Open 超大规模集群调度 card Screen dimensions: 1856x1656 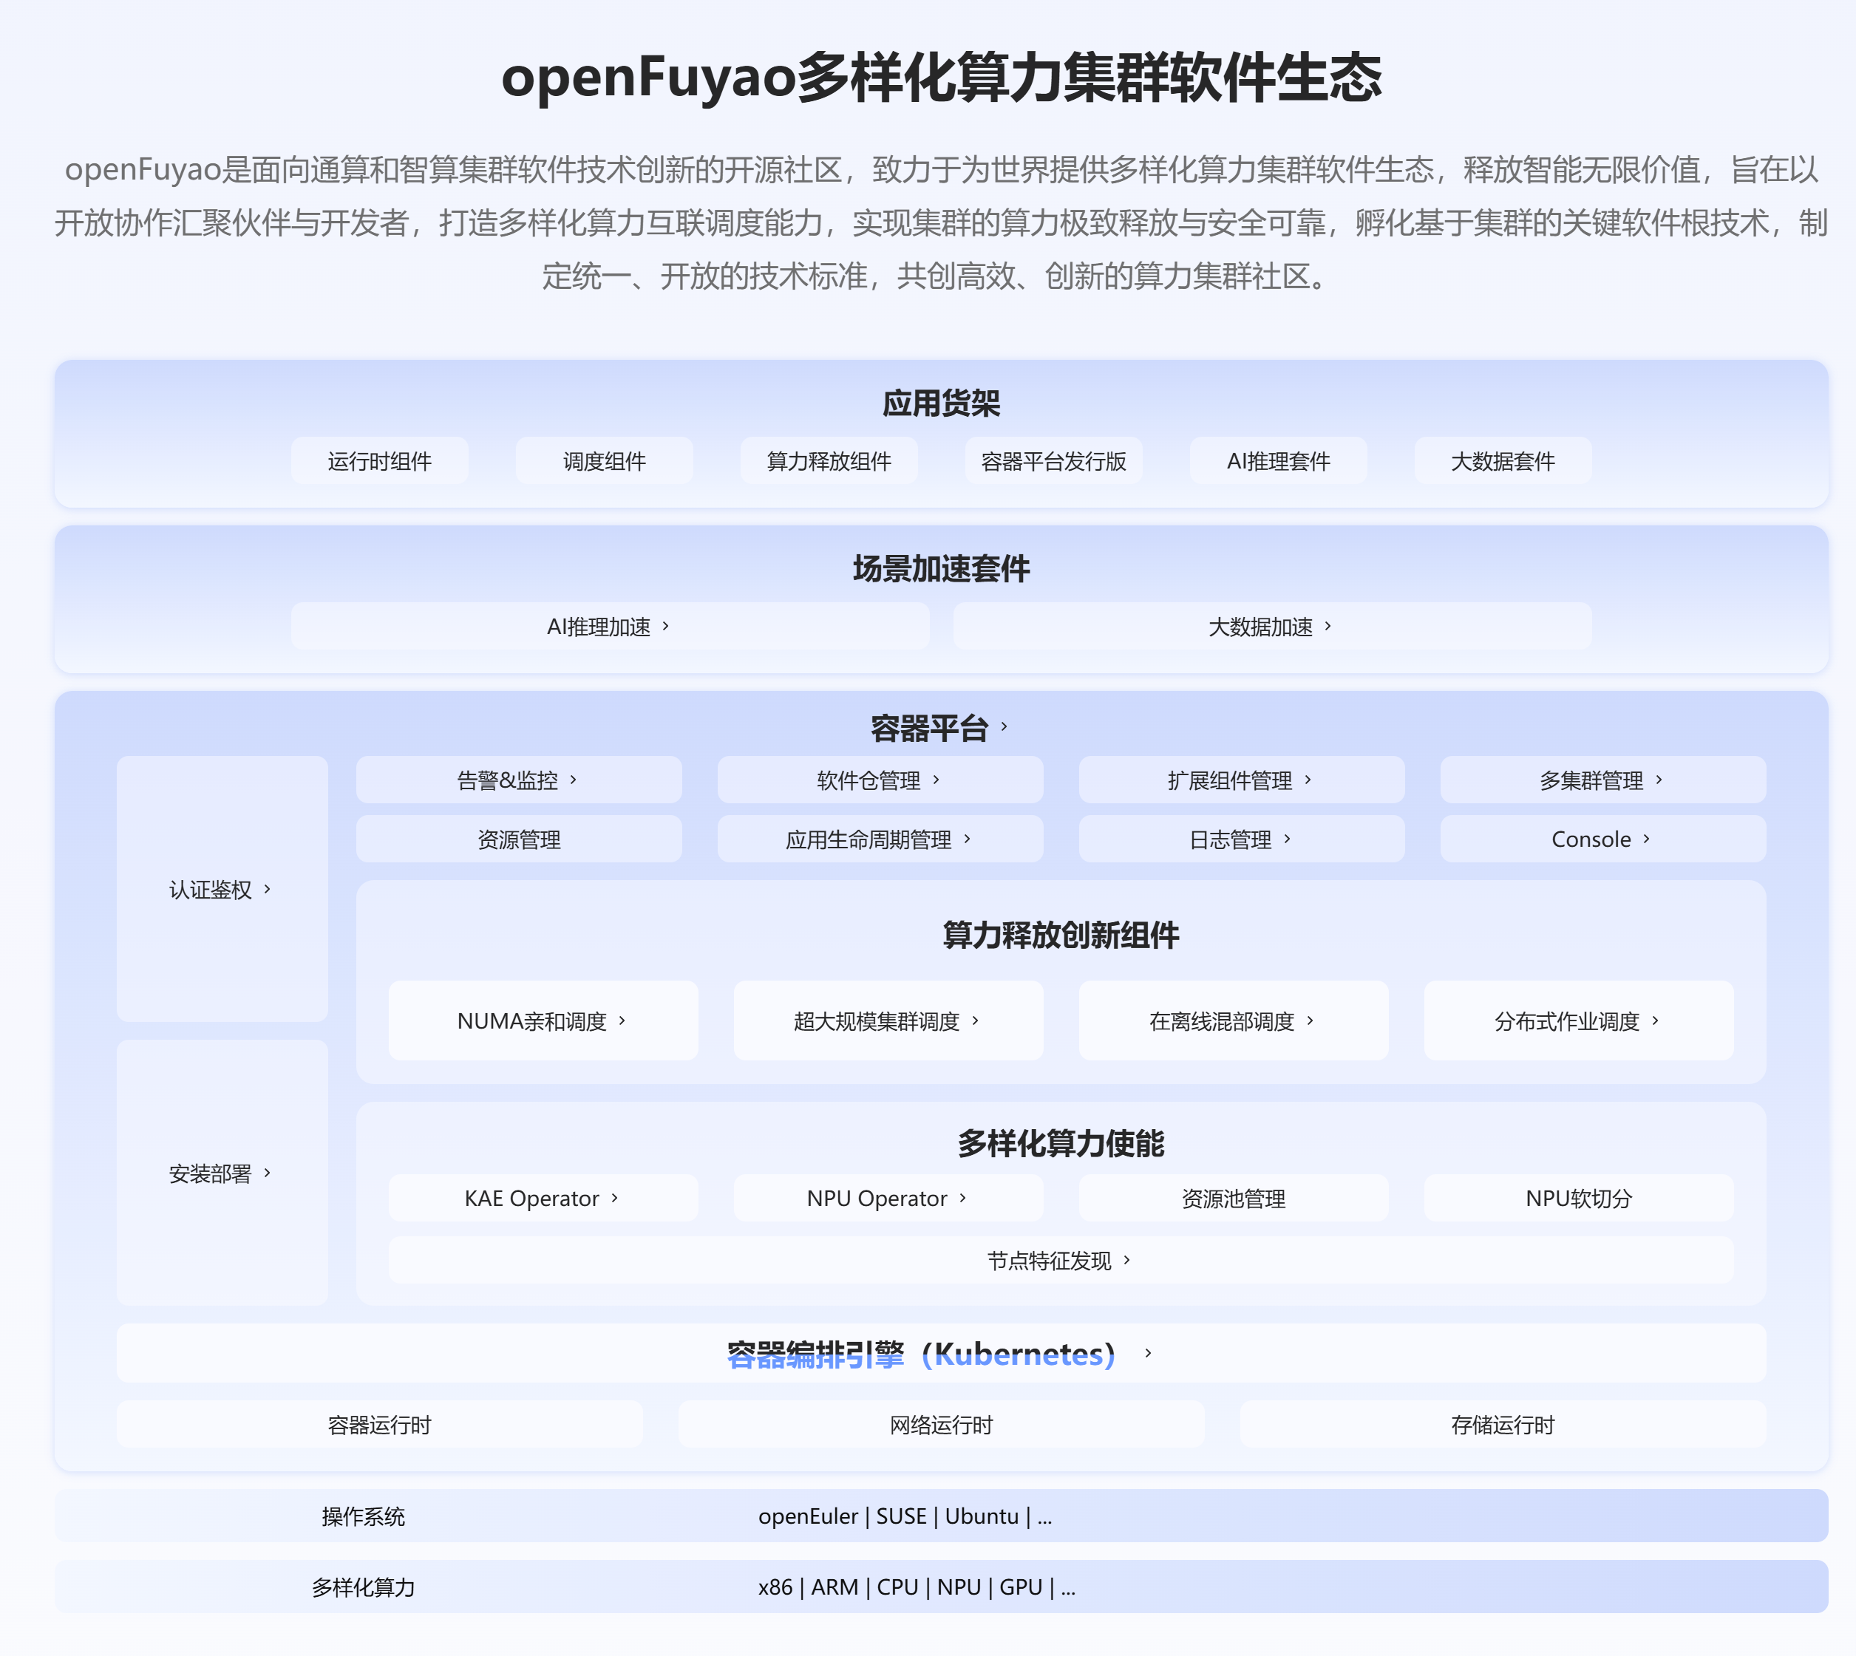888,1021
